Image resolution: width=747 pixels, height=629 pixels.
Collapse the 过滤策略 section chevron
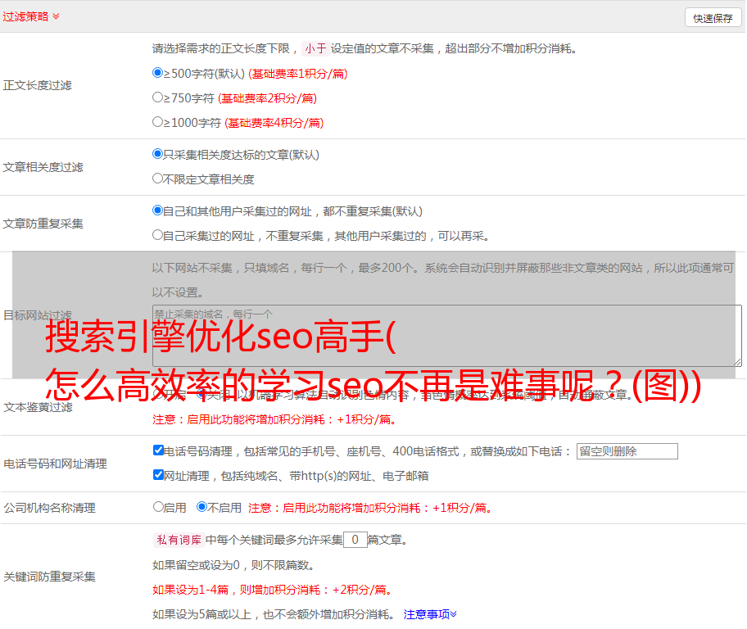(56, 16)
